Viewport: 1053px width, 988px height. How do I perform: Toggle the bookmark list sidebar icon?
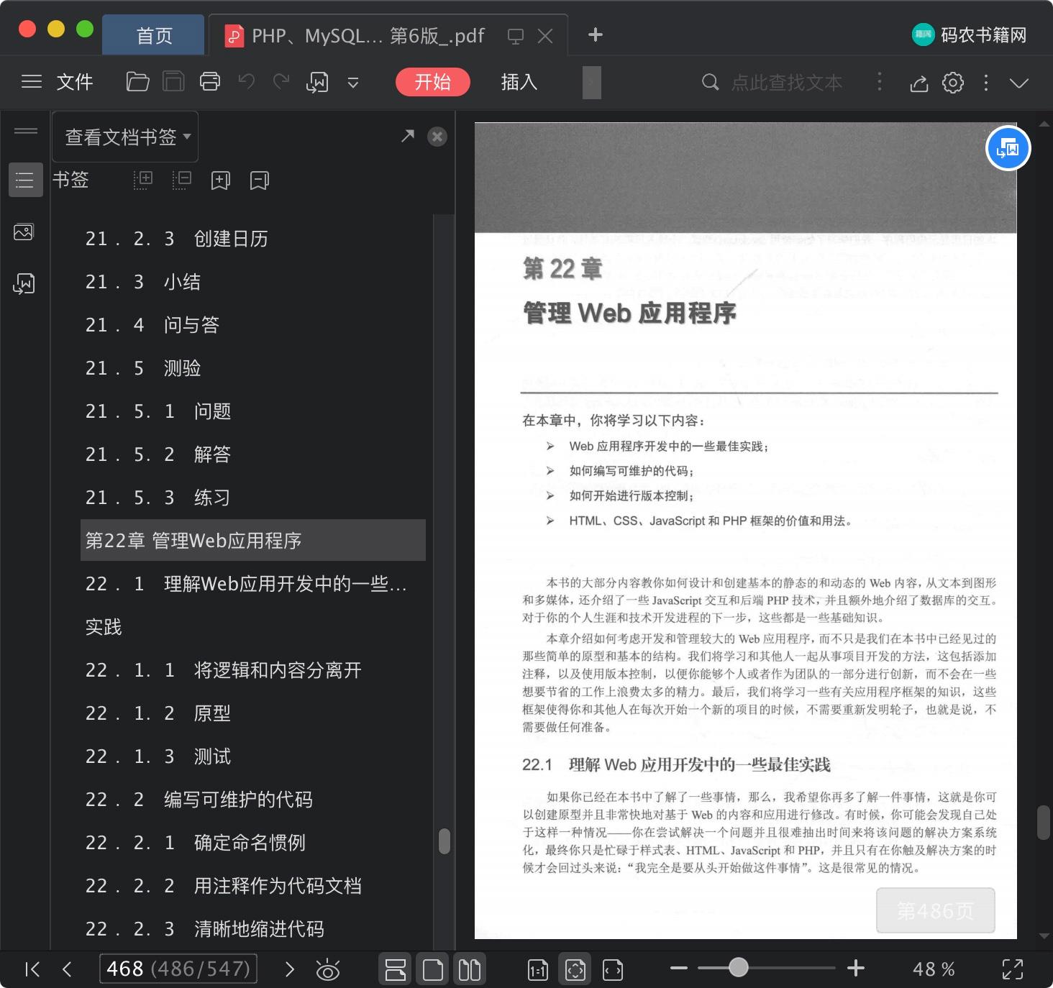pyautogui.click(x=25, y=180)
